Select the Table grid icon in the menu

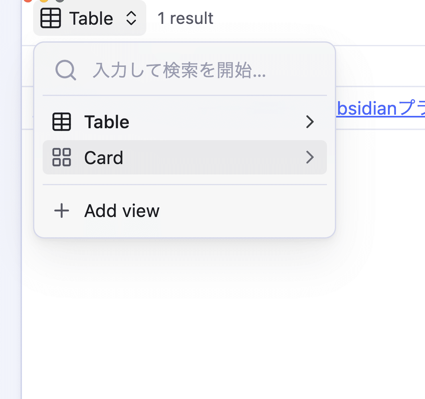pos(61,122)
